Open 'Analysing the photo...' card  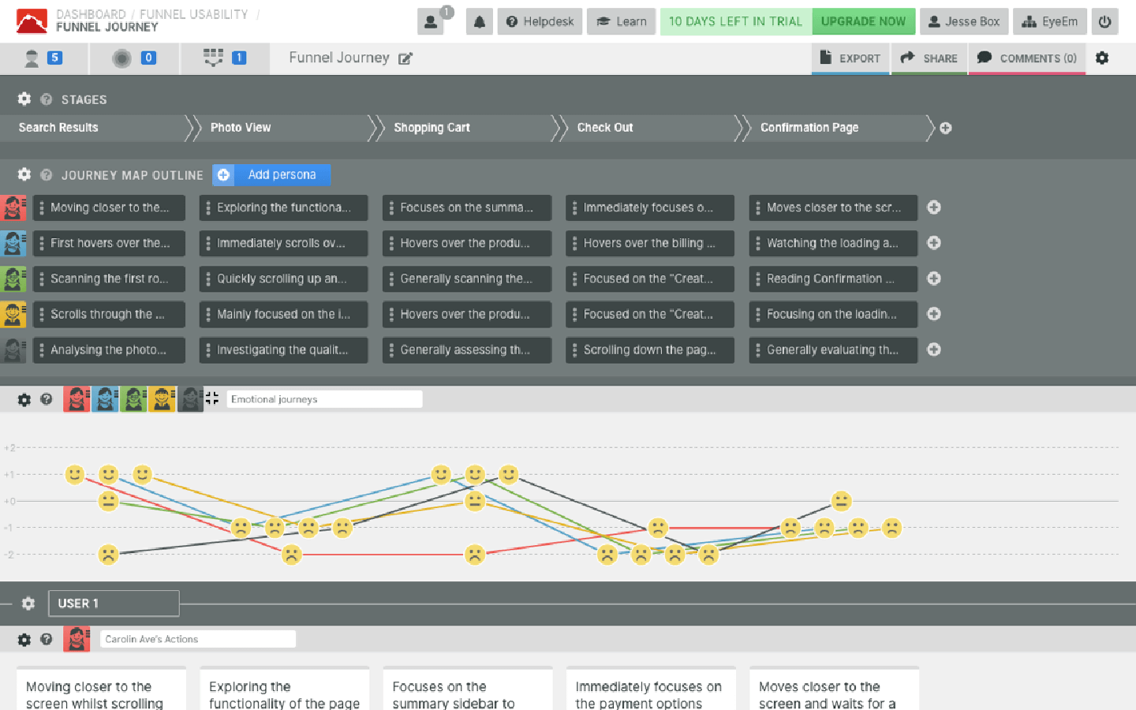(x=109, y=349)
